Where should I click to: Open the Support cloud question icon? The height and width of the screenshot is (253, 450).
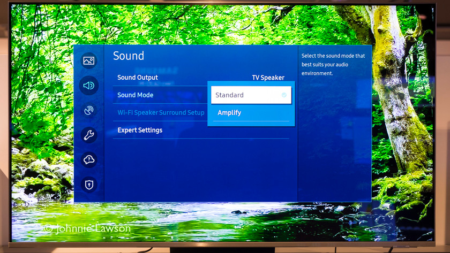(x=89, y=159)
